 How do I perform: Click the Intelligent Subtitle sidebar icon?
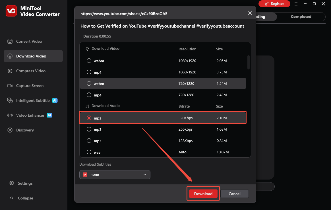click(x=10, y=100)
